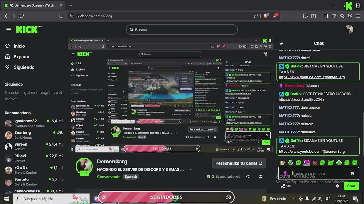Click the Espectadores viewer count

pyautogui.click(x=224, y=177)
